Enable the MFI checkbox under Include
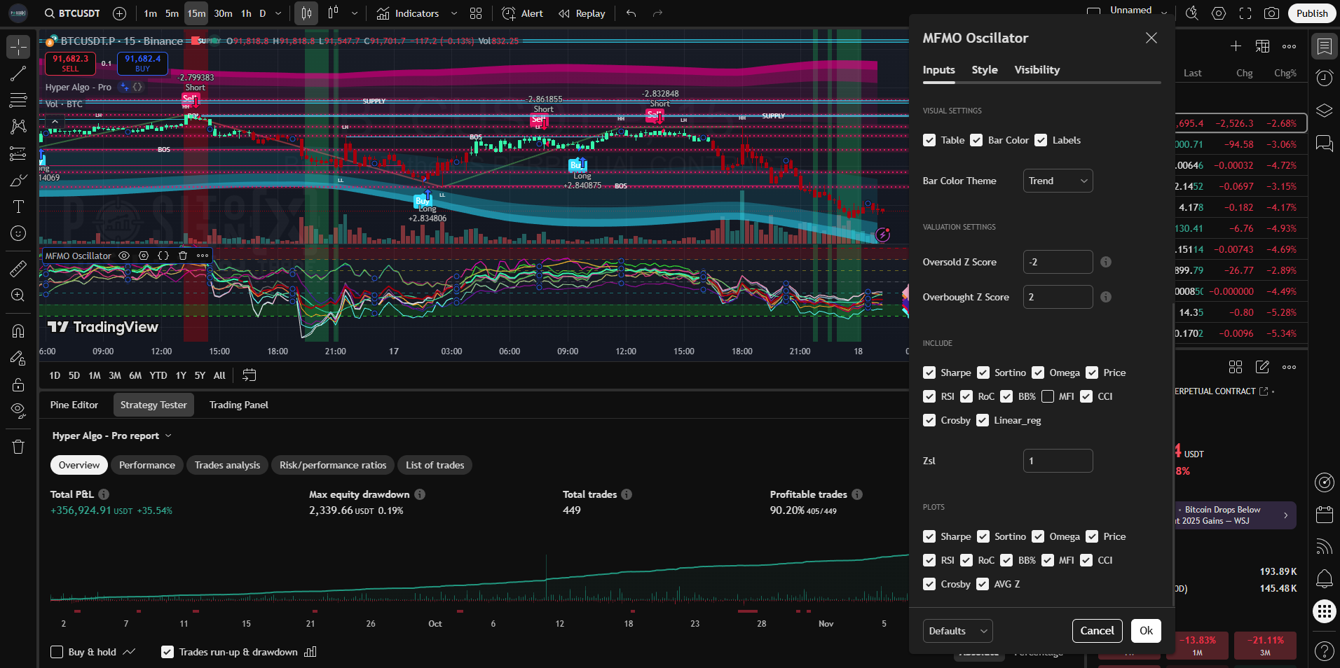The image size is (1340, 668). point(1048,396)
